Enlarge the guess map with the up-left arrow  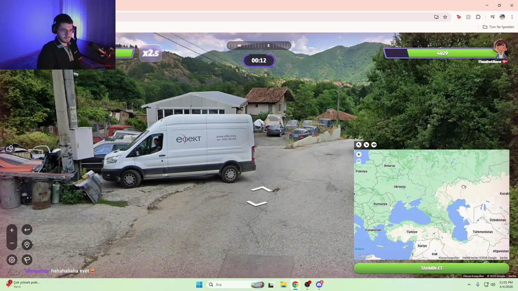(x=359, y=145)
